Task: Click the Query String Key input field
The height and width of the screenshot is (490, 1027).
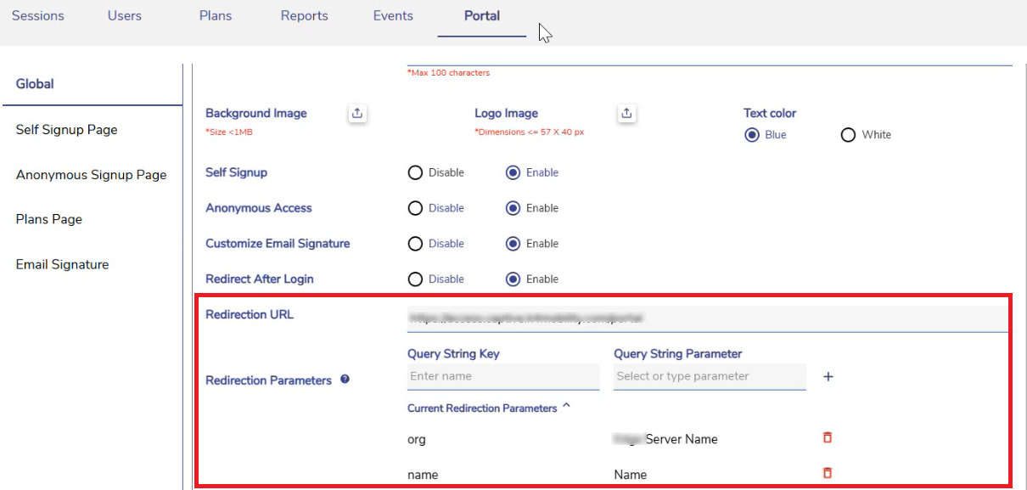Action: [502, 376]
